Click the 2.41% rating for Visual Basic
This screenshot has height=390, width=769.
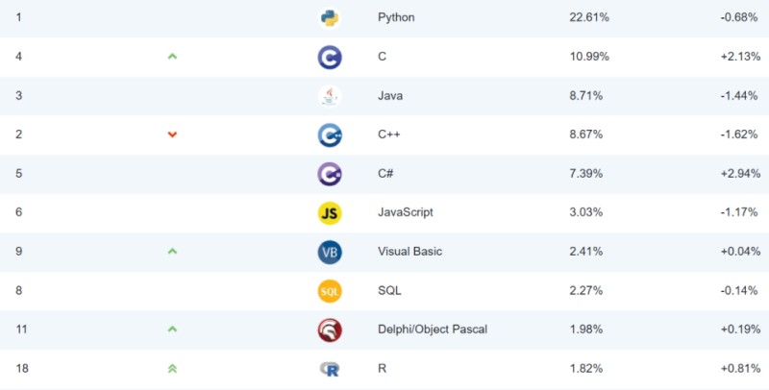(586, 252)
